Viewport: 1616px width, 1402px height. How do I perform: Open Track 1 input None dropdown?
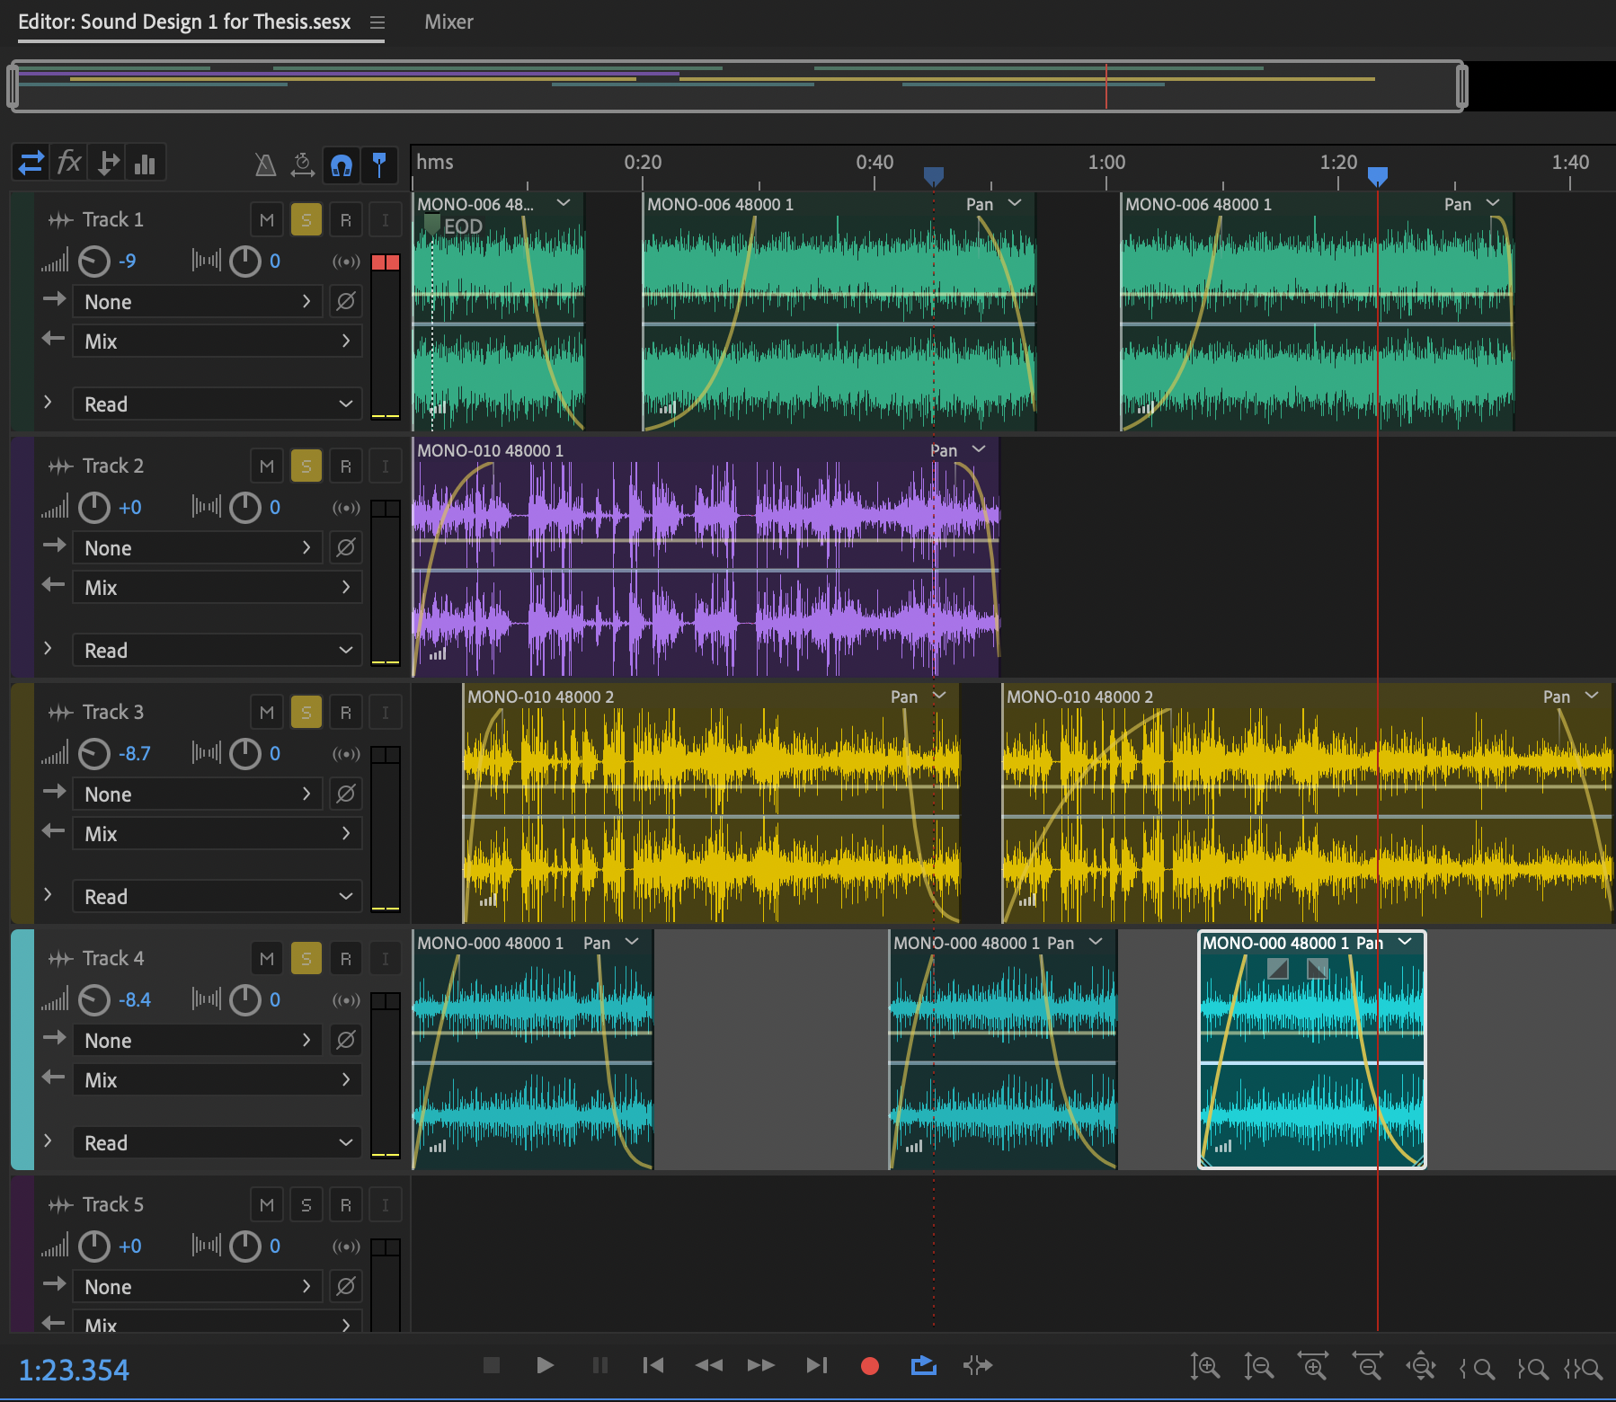point(198,302)
